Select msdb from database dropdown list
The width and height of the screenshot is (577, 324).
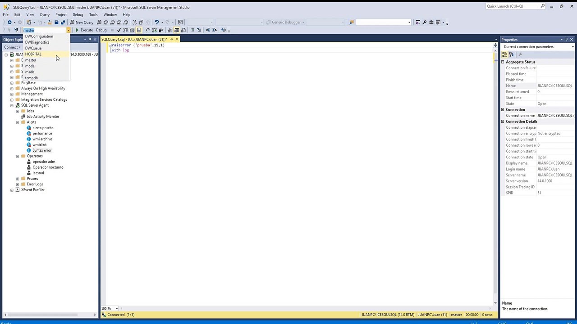point(46,72)
